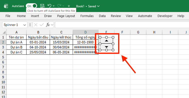
Task: Click cell 'Dự án B'
Action: point(16,47)
